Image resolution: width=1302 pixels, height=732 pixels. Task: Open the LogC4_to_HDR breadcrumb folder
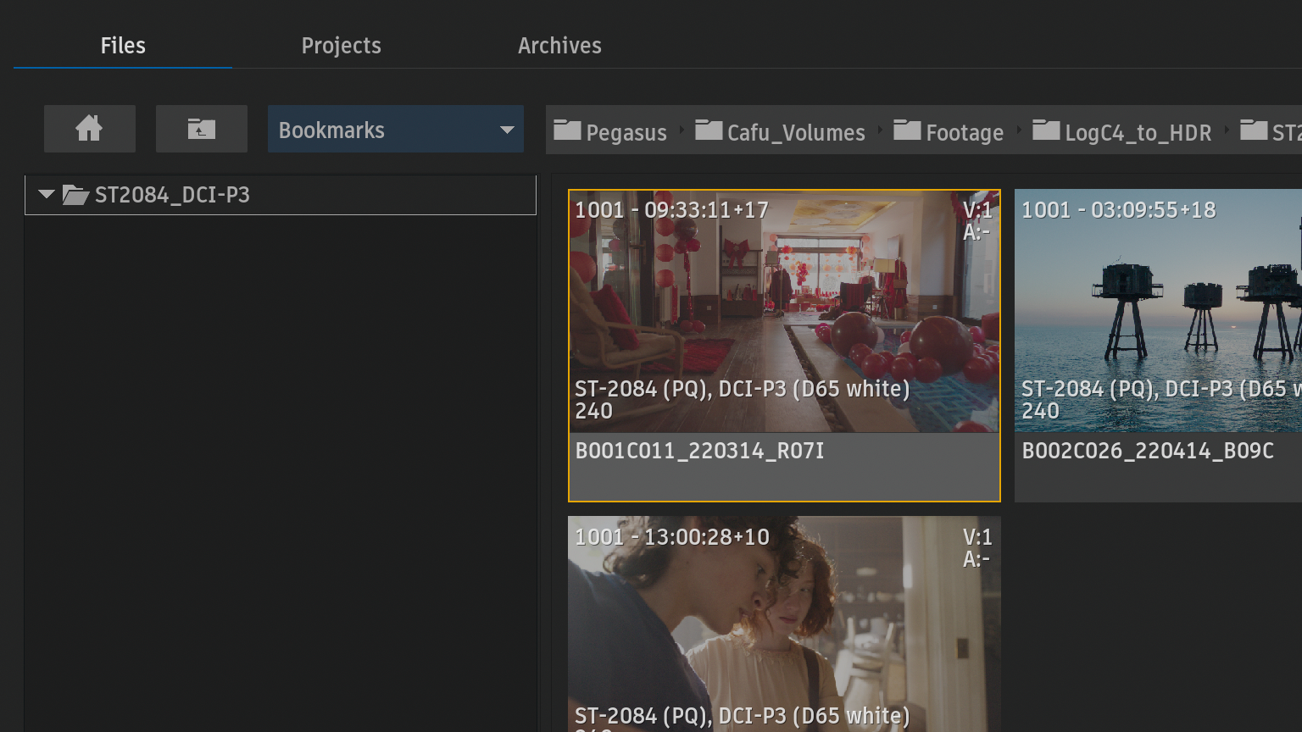tap(1122, 131)
